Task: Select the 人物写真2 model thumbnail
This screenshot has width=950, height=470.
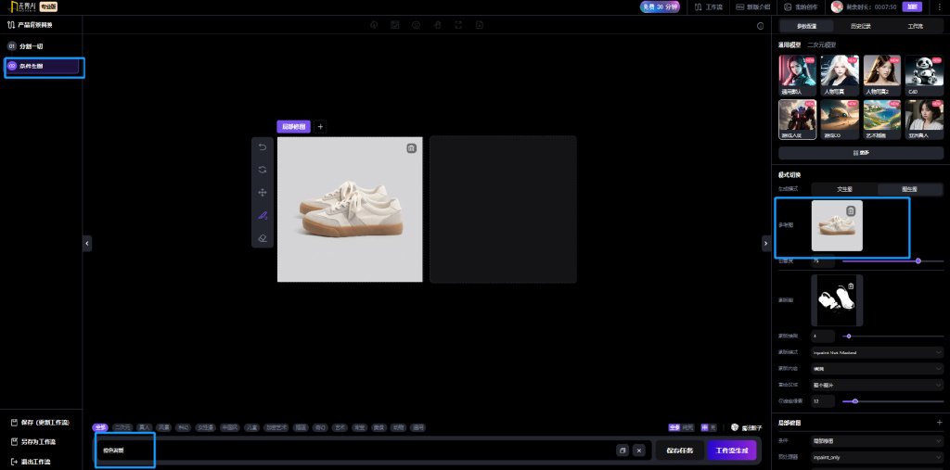Action: [x=881, y=76]
